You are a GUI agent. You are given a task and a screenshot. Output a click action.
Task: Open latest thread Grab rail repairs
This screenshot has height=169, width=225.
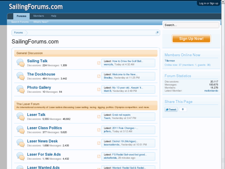tap(121, 115)
